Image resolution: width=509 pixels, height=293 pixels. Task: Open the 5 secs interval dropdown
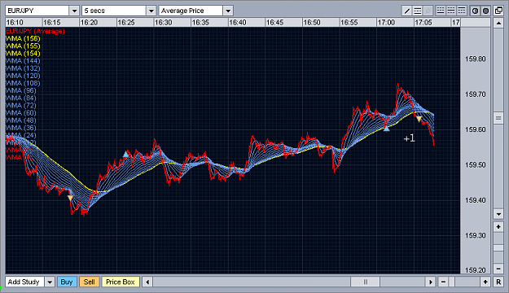click(151, 11)
